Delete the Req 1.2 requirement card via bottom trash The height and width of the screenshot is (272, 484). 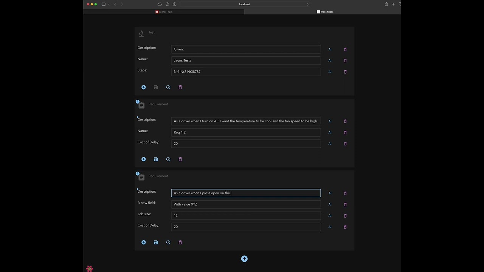180,159
